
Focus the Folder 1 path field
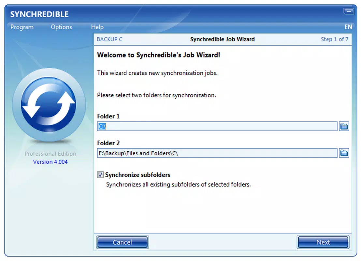pyautogui.click(x=217, y=126)
